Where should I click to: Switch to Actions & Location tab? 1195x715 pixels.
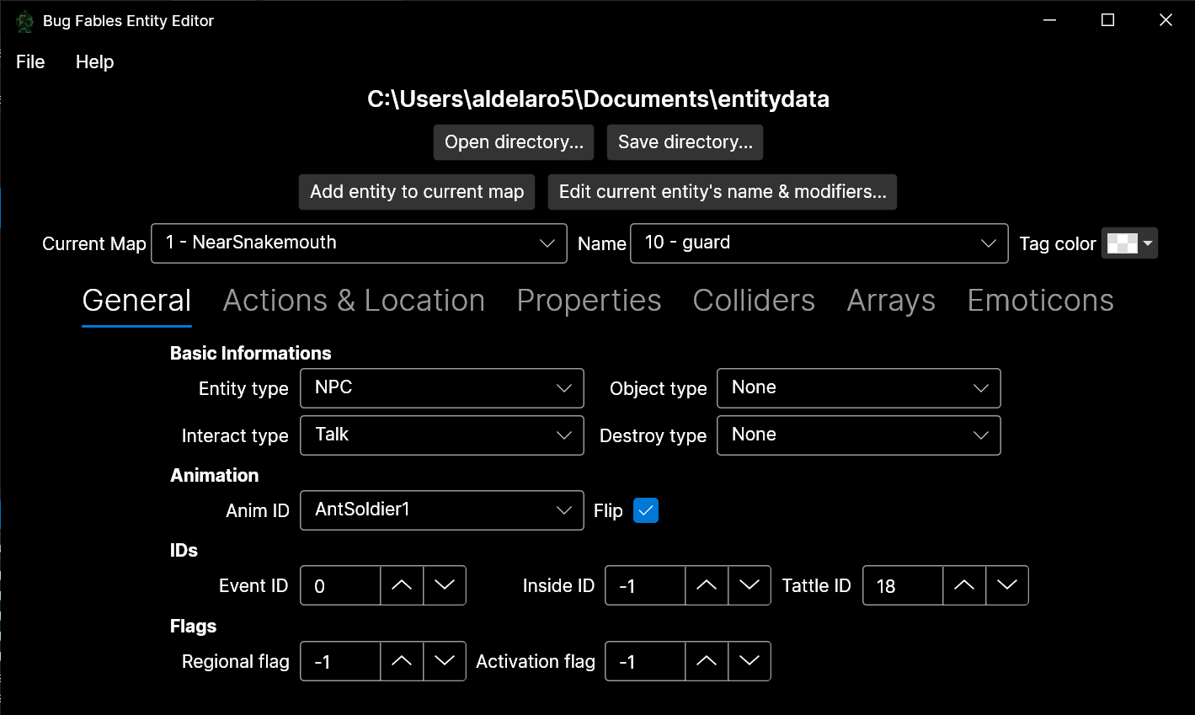tap(354, 301)
